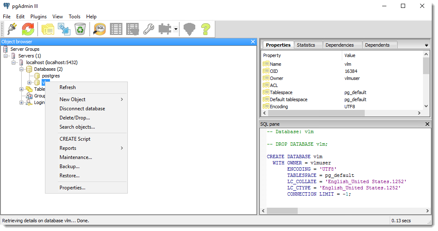Click the properties list down scroll arrow

tap(426, 107)
